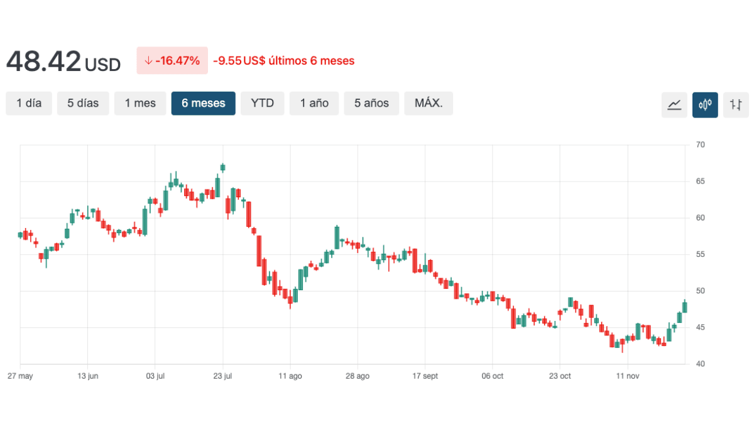Image resolution: width=754 pixels, height=424 pixels.
Task: Select the "6 meses" range button
Action: pos(203,104)
